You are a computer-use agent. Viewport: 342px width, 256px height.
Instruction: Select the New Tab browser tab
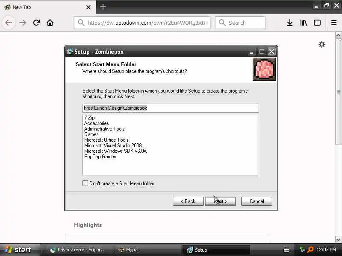(x=48, y=7)
